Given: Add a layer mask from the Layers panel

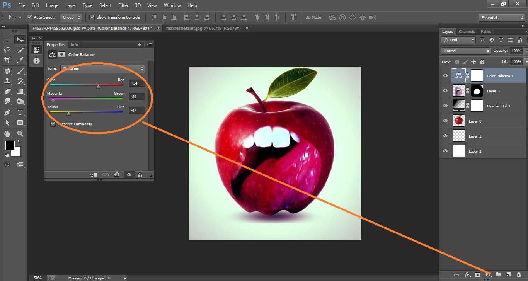Looking at the screenshot, I should tap(477, 275).
